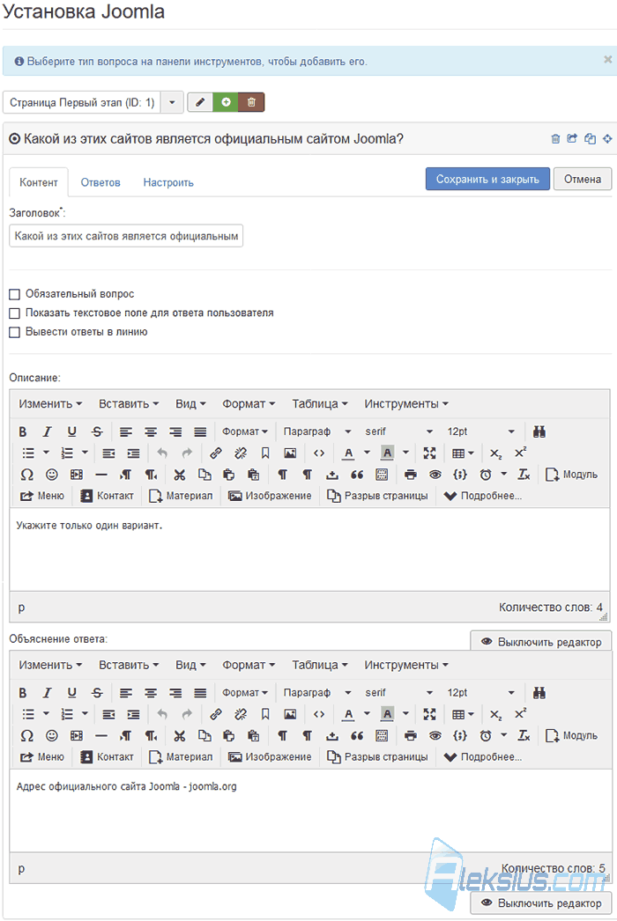Click the Отмена button

pyautogui.click(x=583, y=179)
